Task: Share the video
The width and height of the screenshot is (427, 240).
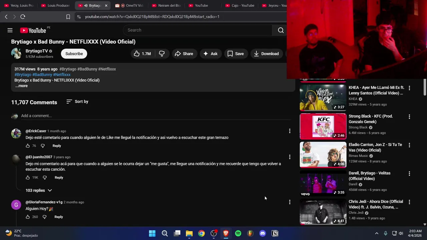Action: [184, 54]
